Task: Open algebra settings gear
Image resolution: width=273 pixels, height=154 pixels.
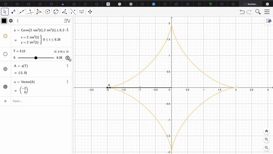Action: click(x=11, y=21)
